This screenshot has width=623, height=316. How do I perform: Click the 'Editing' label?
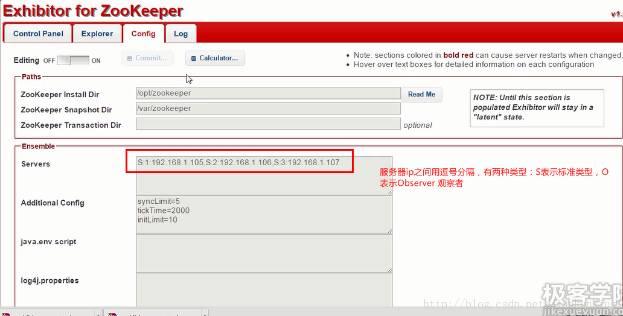tap(26, 60)
